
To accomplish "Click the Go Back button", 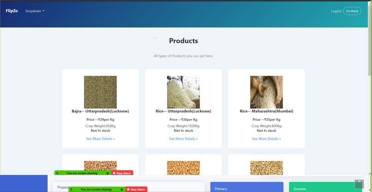I will click(x=352, y=11).
